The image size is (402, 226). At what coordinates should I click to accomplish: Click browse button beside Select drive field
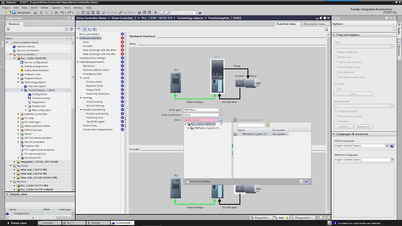tap(220, 120)
